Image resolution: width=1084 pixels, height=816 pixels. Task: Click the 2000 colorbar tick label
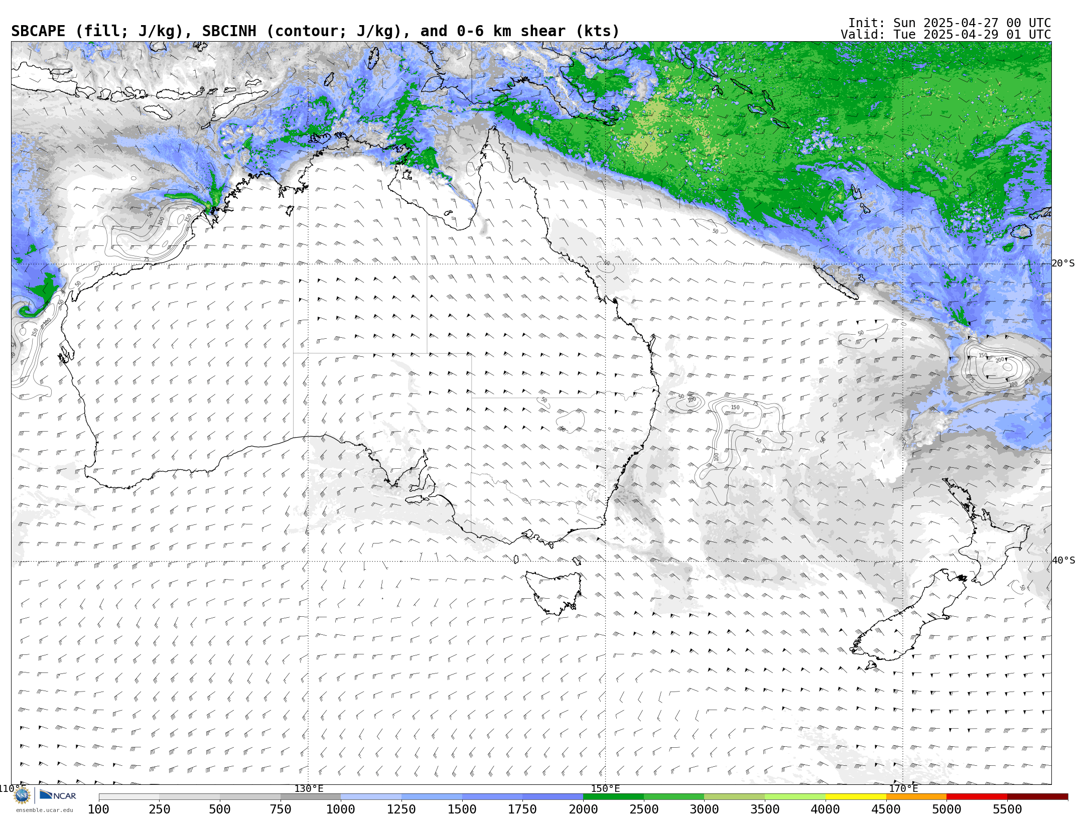[583, 809]
